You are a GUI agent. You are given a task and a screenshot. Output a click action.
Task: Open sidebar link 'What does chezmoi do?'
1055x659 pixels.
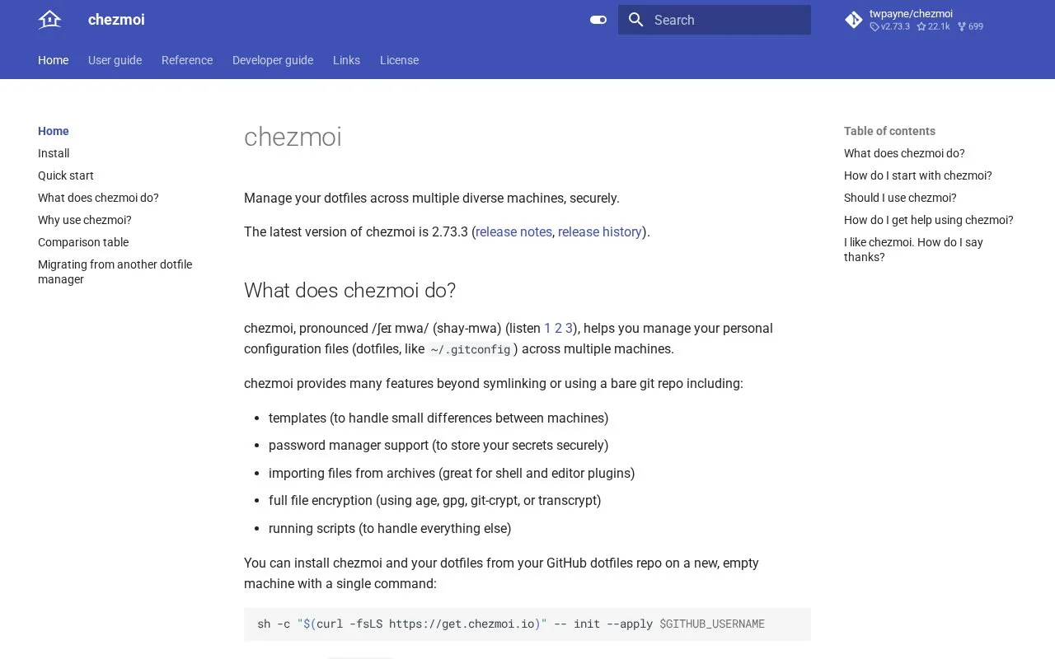[98, 198]
